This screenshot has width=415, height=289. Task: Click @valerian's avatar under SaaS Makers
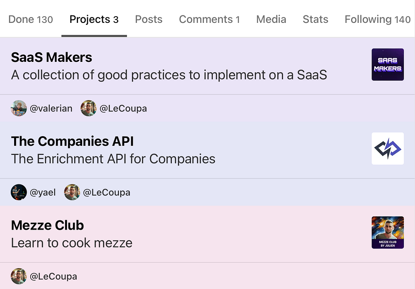point(19,108)
